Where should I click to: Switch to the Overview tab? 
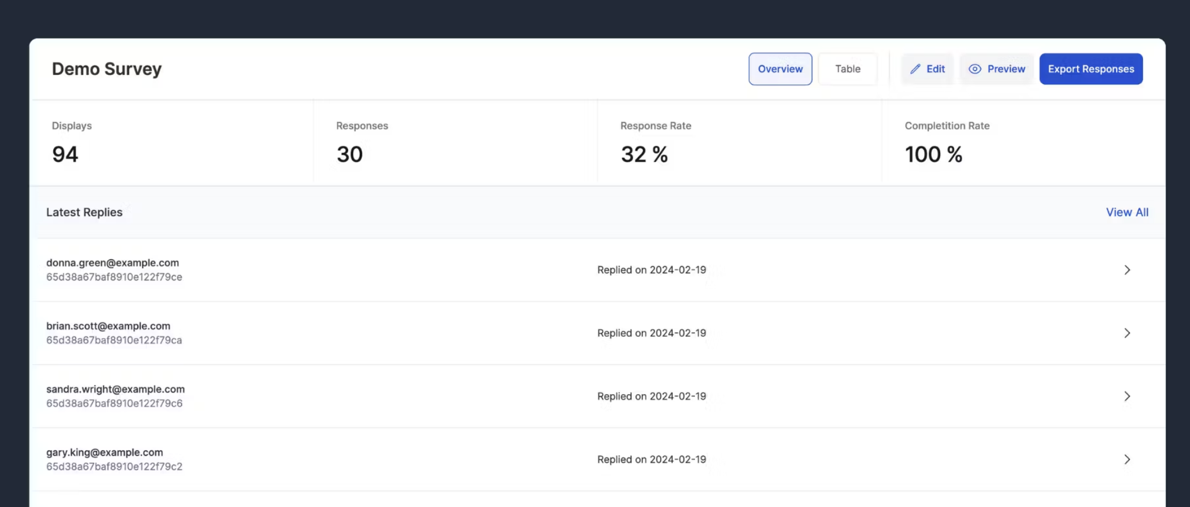(x=780, y=69)
